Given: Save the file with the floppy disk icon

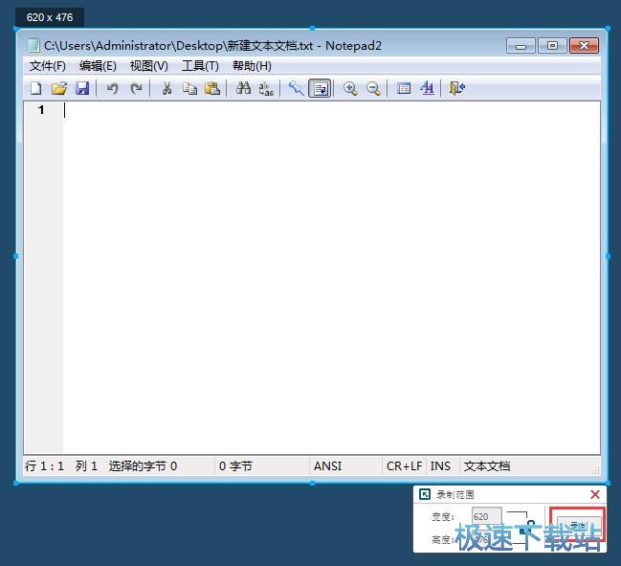Looking at the screenshot, I should [x=82, y=88].
